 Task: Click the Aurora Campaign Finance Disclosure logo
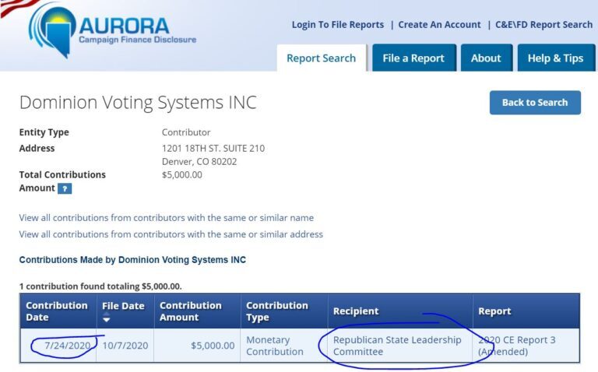tap(112, 31)
